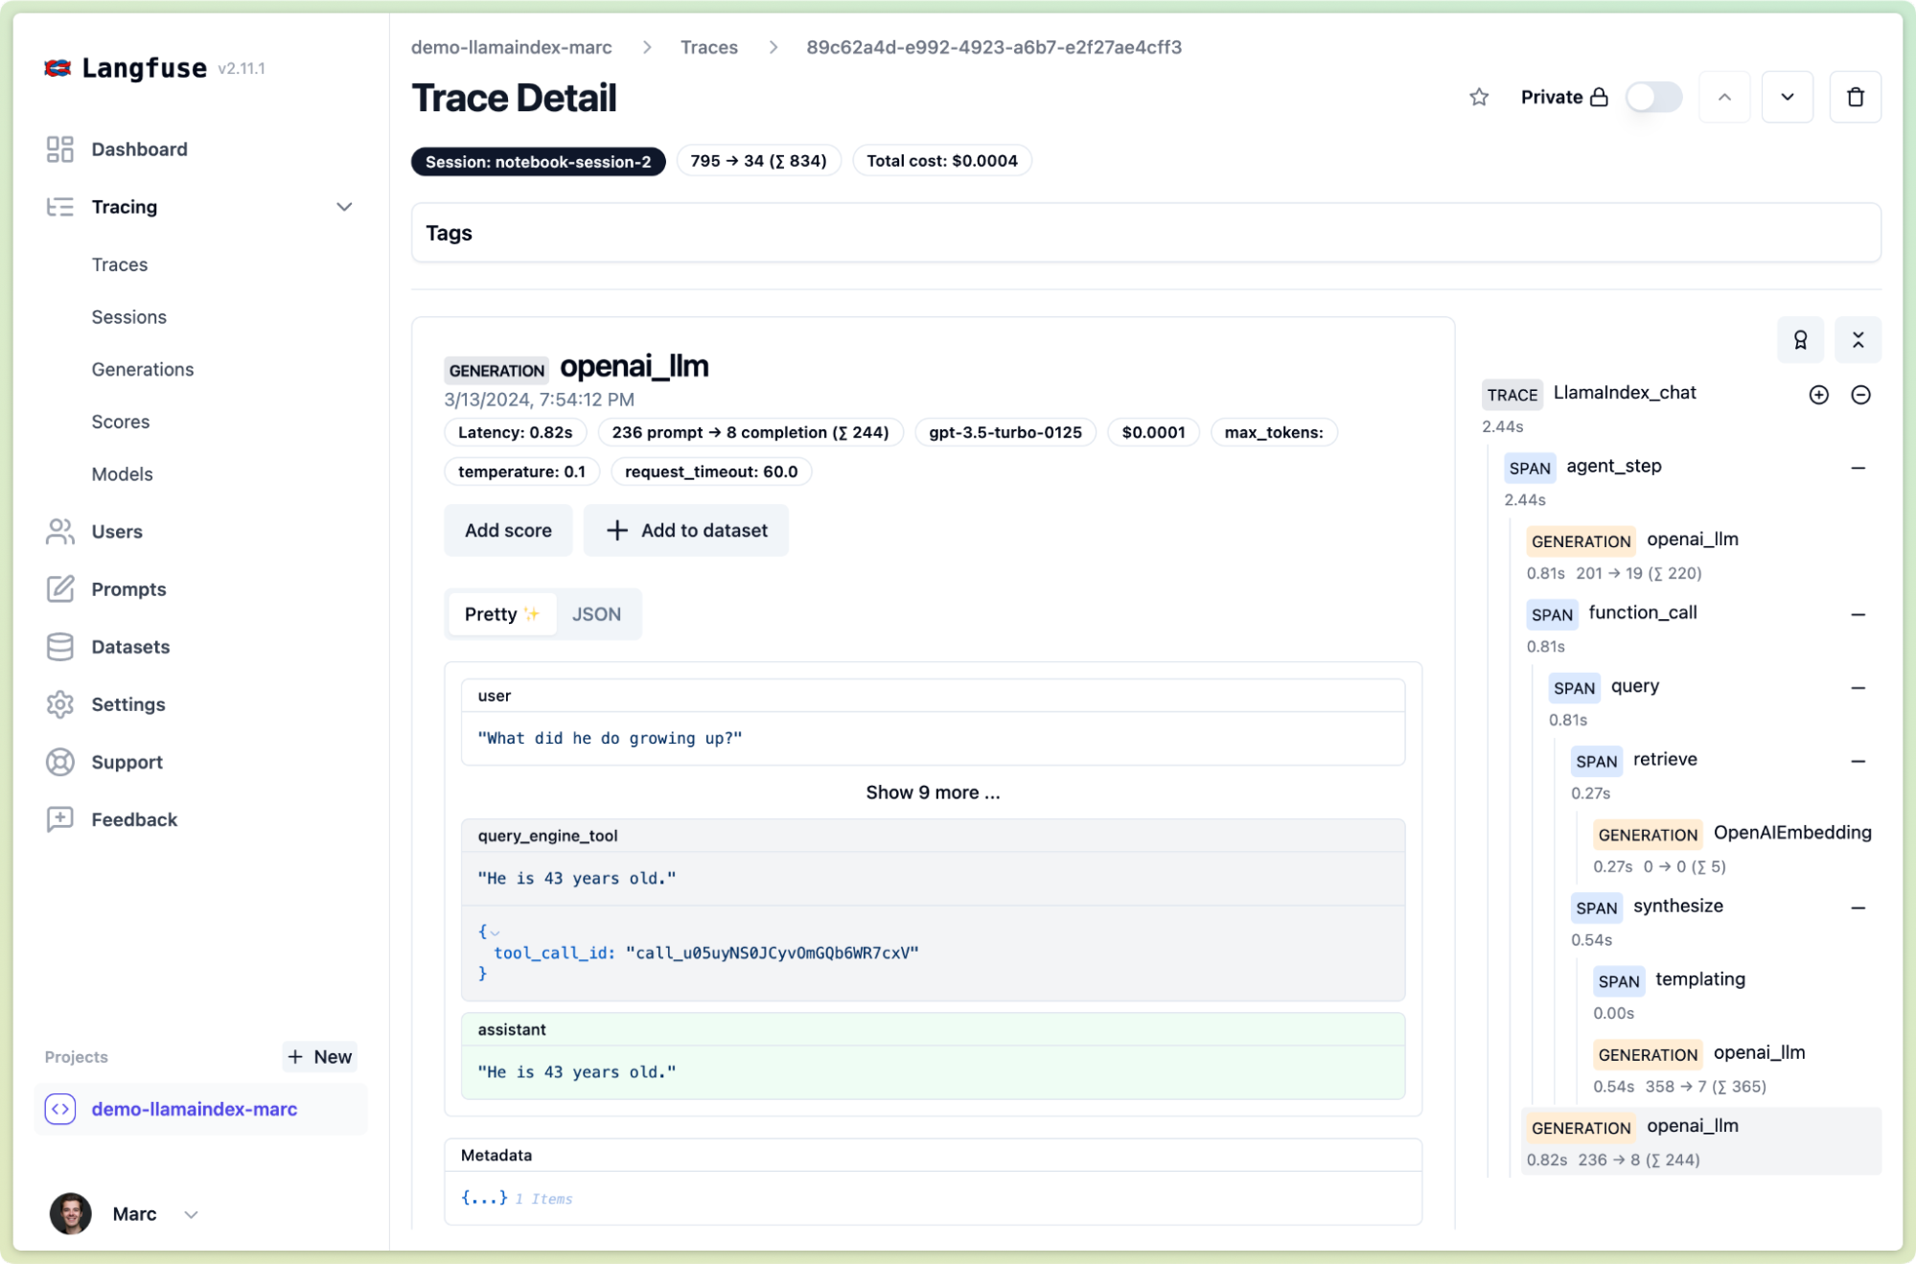Viewport: 1916px width, 1264px height.
Task: Click the project code icon for demo-llamaindex-marc
Action: pos(60,1109)
